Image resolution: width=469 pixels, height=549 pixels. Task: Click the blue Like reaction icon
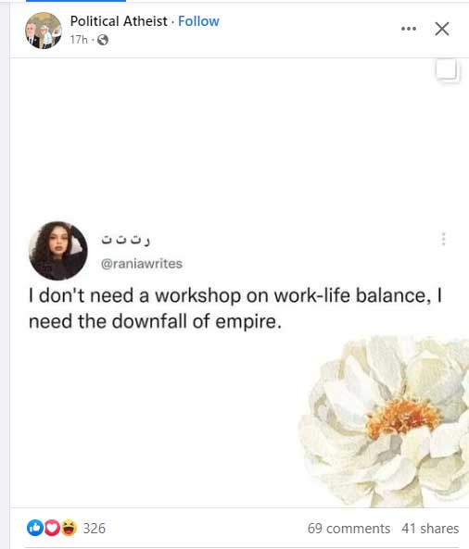click(x=35, y=528)
